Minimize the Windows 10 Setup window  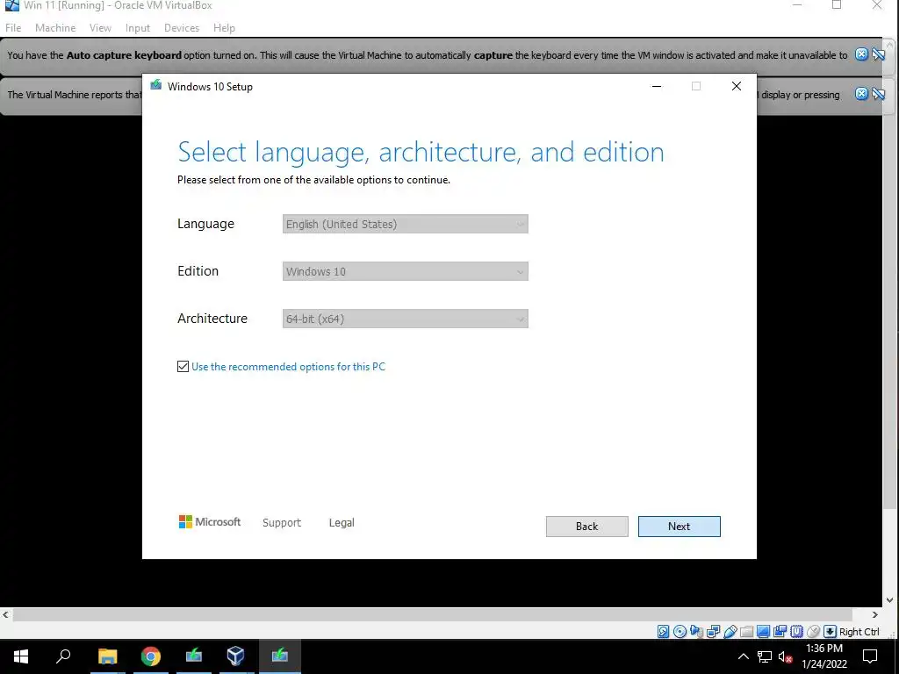(x=657, y=86)
